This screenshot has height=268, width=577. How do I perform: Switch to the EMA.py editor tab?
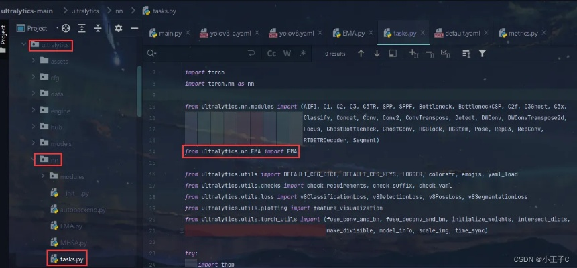point(350,33)
